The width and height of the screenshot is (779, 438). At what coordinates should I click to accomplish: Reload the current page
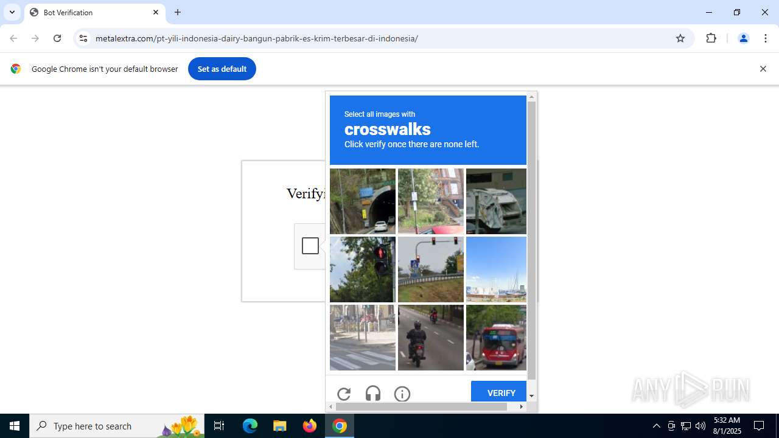click(57, 38)
